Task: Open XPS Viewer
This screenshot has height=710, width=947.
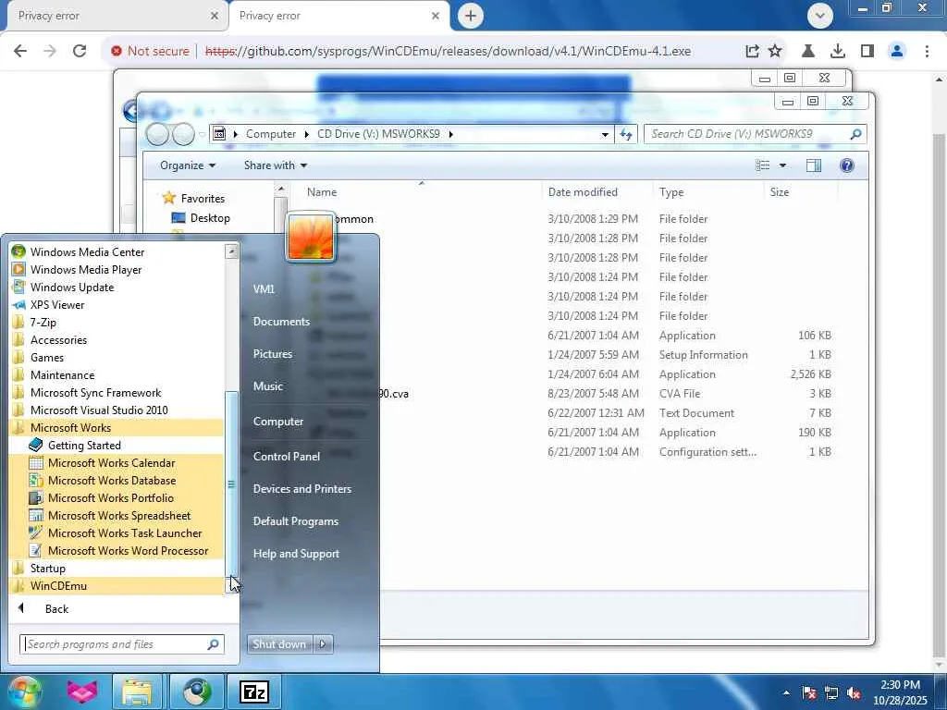Action: point(57,304)
